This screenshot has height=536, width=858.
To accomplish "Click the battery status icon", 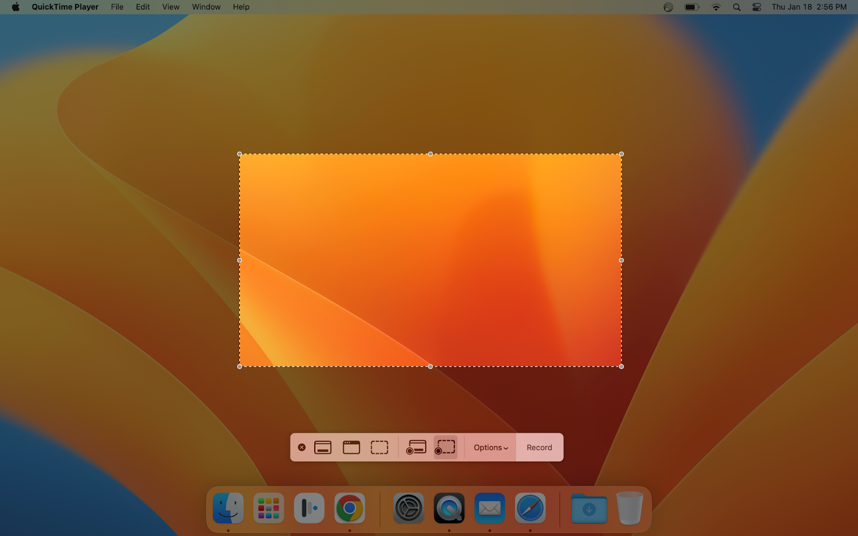I will click(692, 7).
